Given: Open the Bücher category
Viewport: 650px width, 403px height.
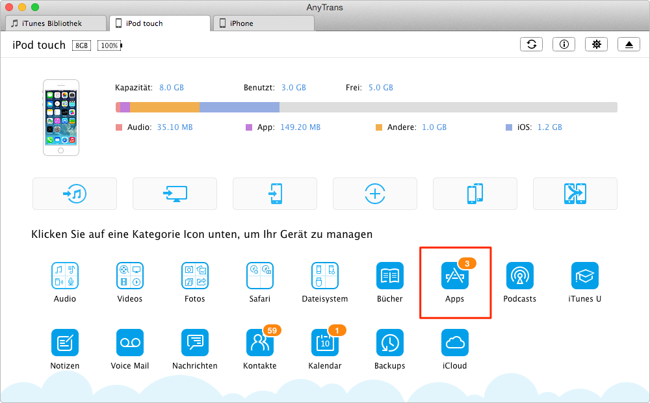Looking at the screenshot, I should [x=389, y=276].
